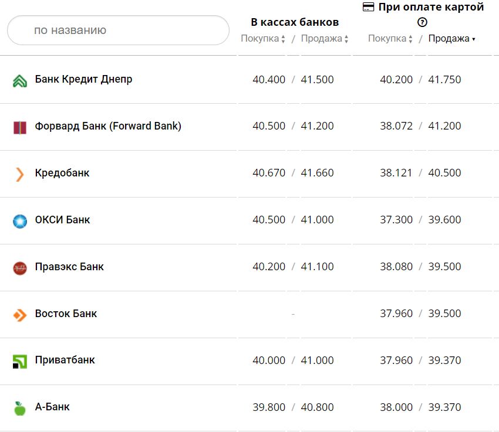Image resolution: width=499 pixels, height=432 pixels.
Task: Open the Форвард Банк (Forward Bank) link
Action: point(108,126)
